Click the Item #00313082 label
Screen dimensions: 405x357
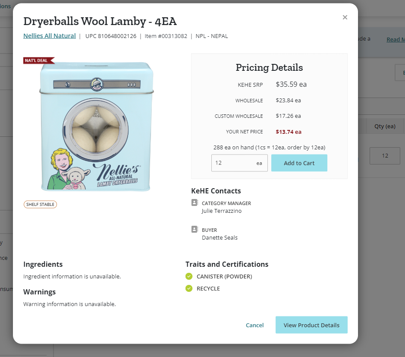(166, 36)
